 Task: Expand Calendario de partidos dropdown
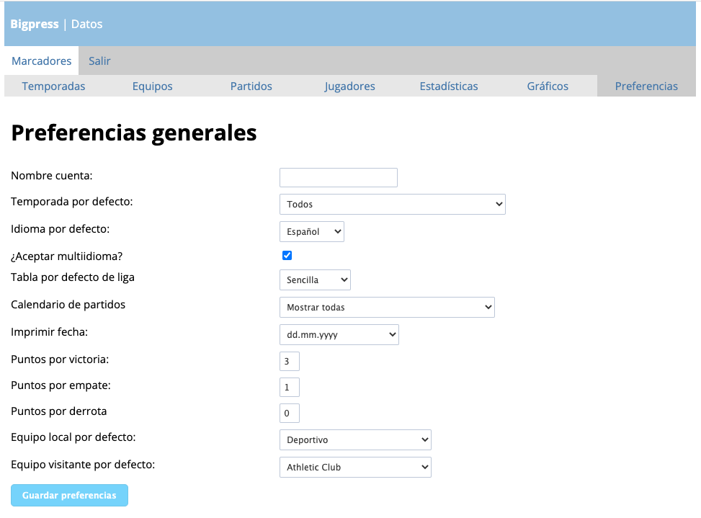click(x=387, y=307)
